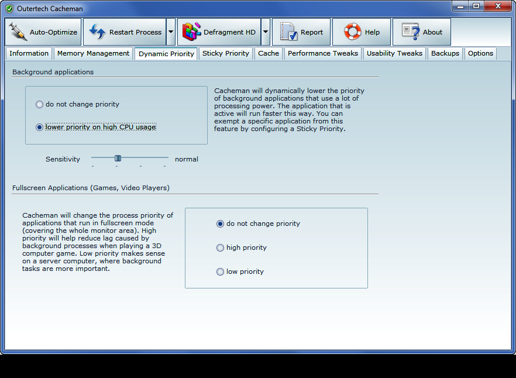Click the Defragment HD colored blocks icon
This screenshot has height=378, width=516.
pyautogui.click(x=191, y=32)
